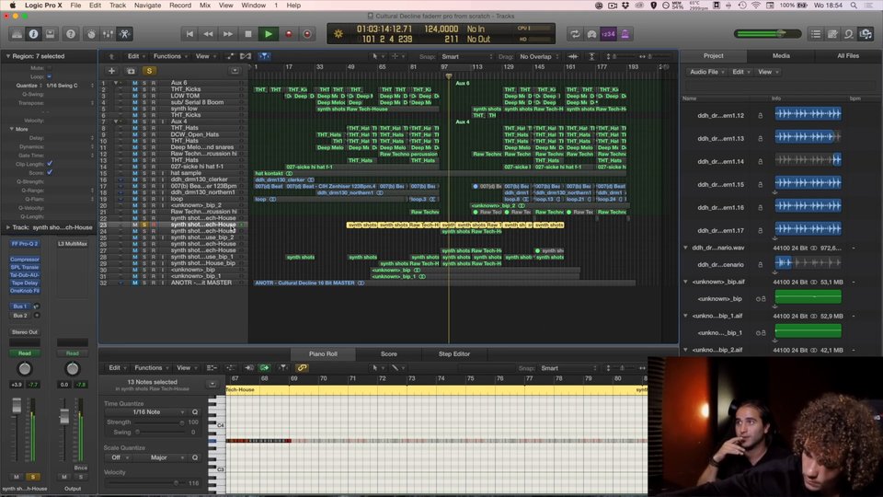Click the Forward transport button

(227, 34)
